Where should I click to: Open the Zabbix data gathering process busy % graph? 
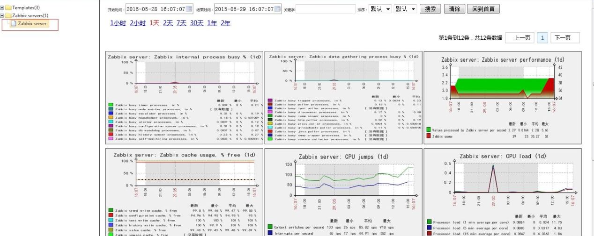(x=343, y=97)
